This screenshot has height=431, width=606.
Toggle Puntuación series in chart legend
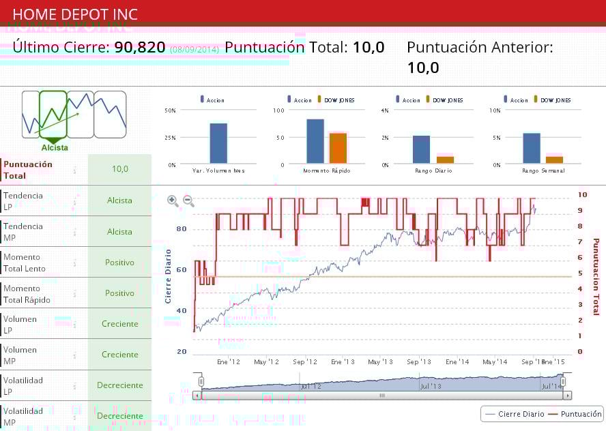575,414
